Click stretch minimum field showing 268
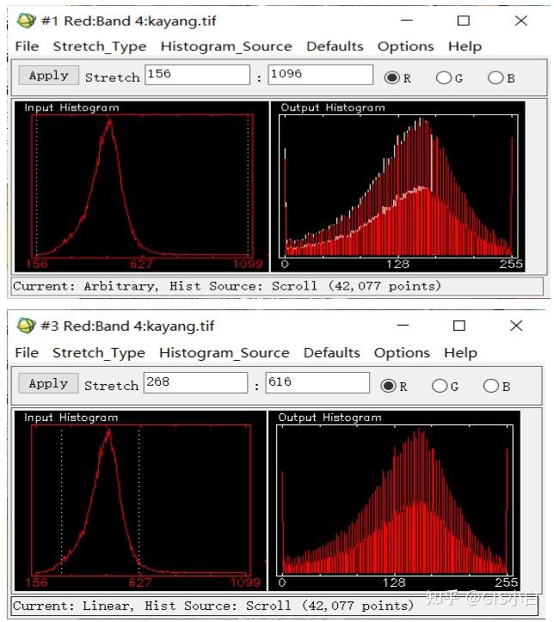Screen dimensions: 554x622 196,382
